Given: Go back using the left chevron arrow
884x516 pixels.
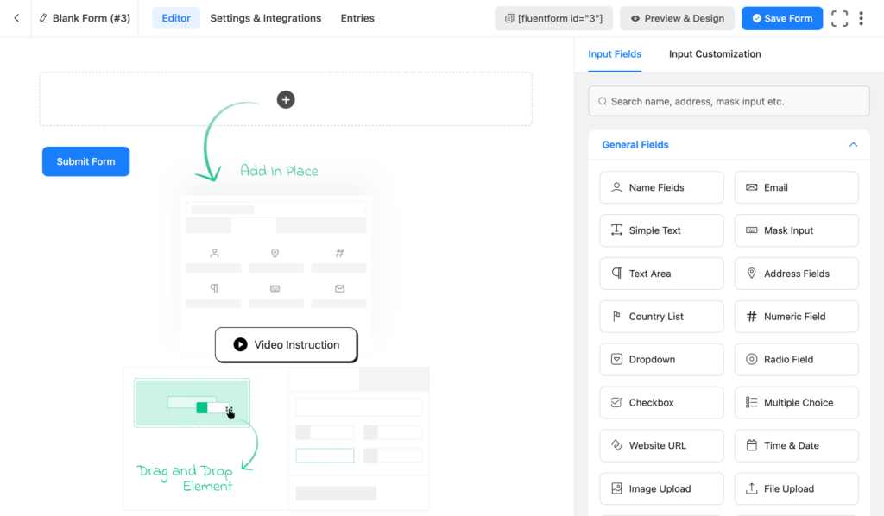Looking at the screenshot, I should point(16,18).
